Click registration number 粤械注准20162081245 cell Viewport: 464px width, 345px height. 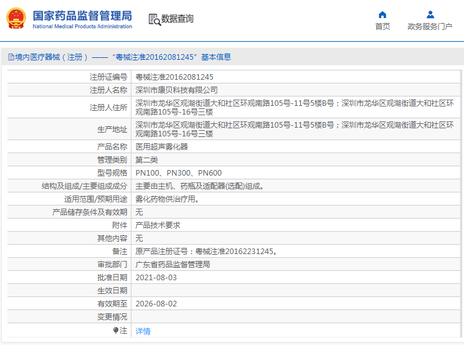tap(174, 77)
